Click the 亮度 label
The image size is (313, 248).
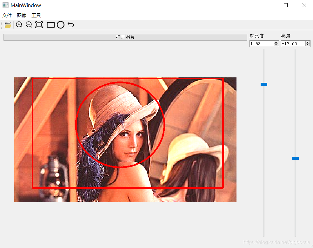pyautogui.click(x=286, y=36)
